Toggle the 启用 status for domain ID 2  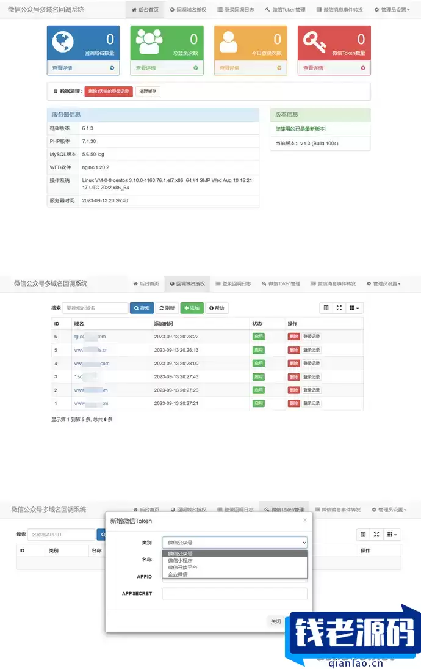[x=259, y=390]
